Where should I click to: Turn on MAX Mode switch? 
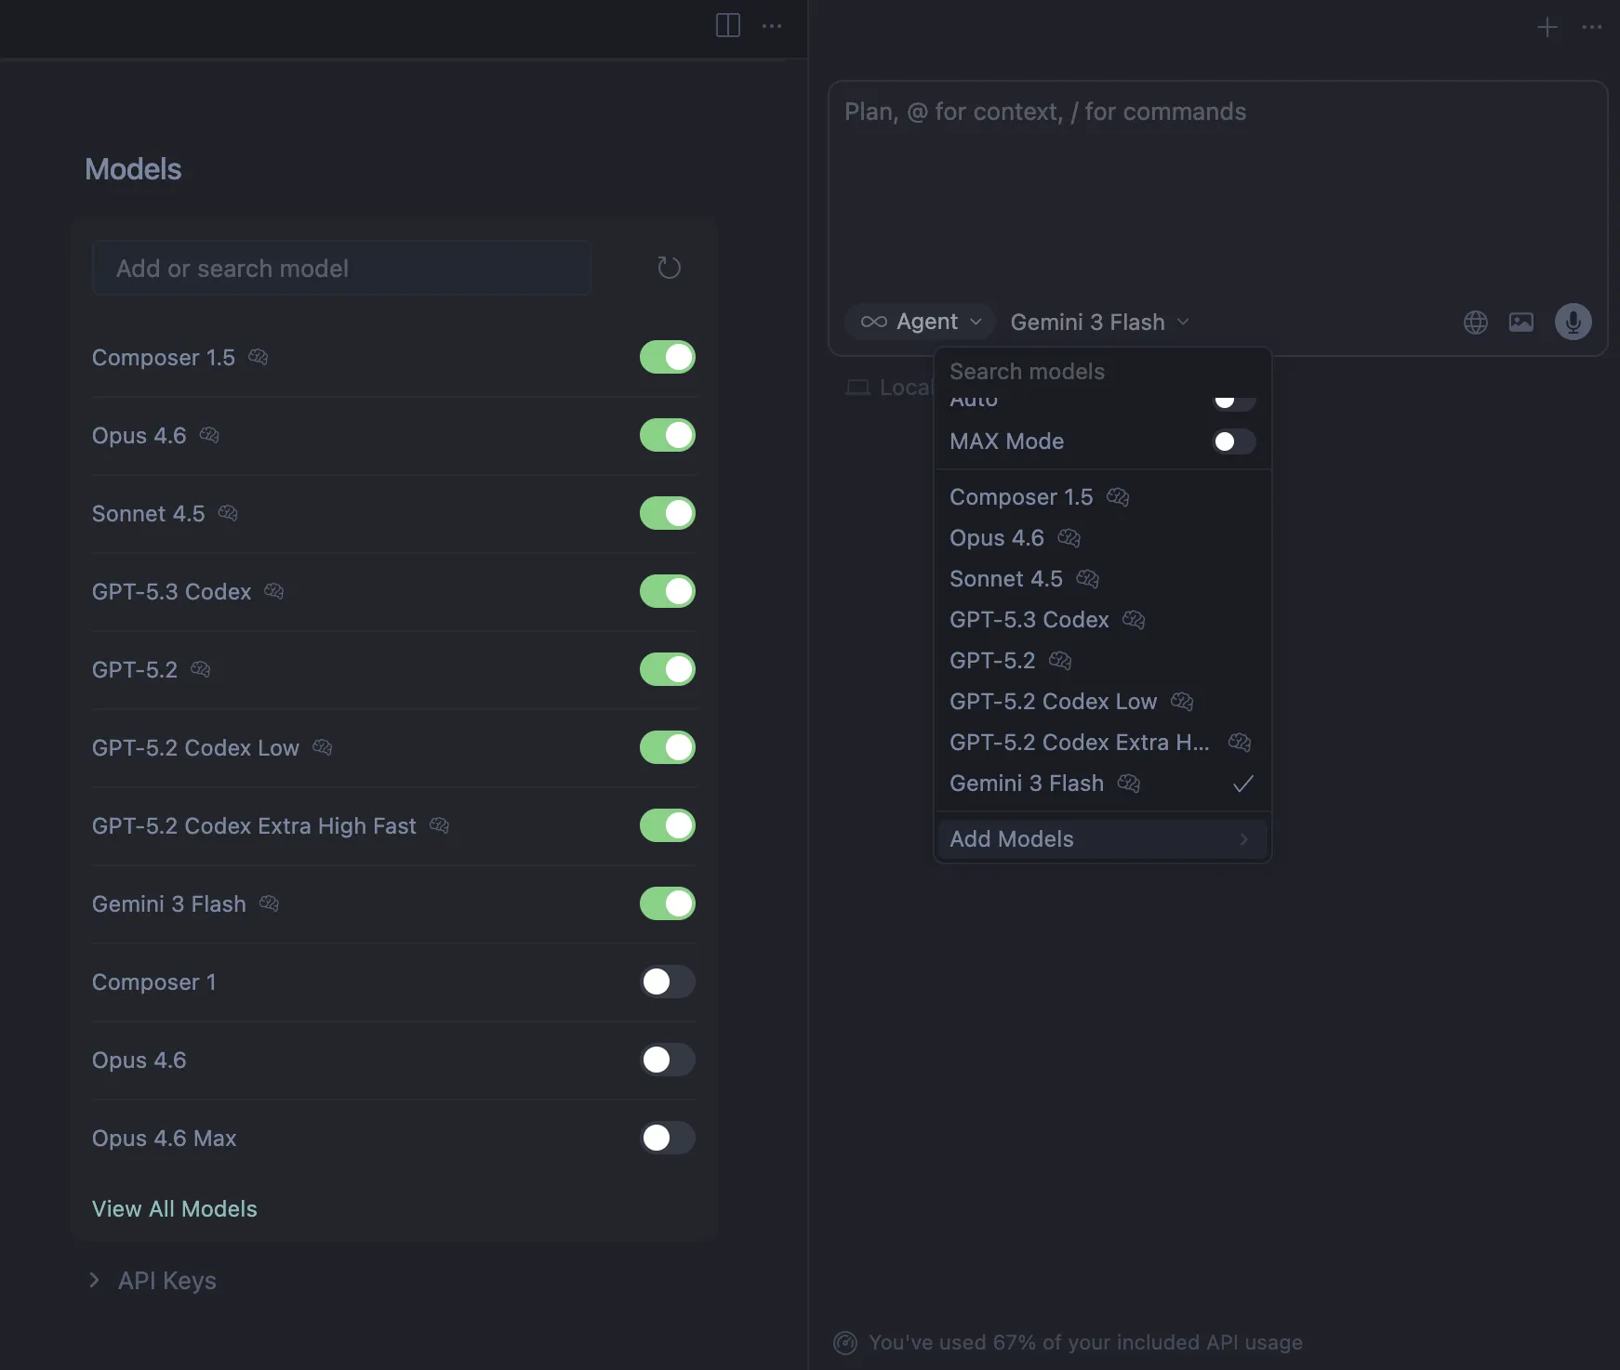1233,441
